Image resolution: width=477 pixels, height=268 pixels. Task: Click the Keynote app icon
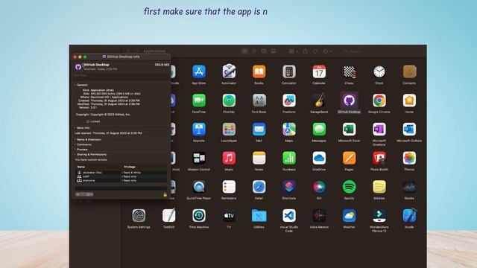coord(199,130)
